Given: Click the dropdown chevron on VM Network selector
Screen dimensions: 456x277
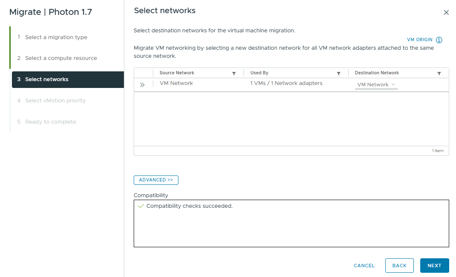Looking at the screenshot, I should coord(393,84).
